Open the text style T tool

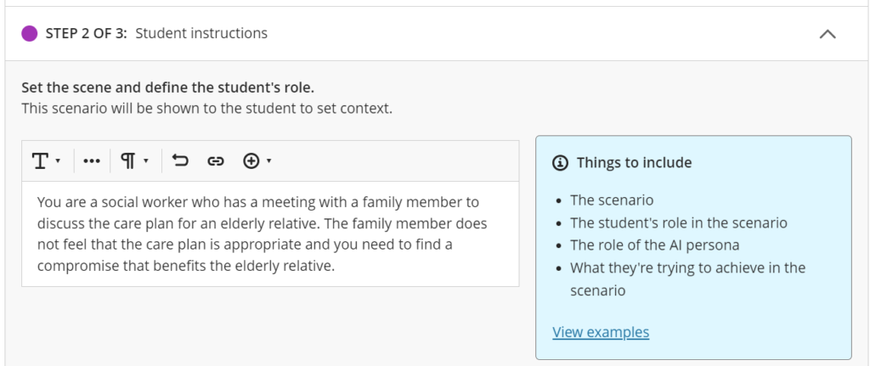pos(40,161)
